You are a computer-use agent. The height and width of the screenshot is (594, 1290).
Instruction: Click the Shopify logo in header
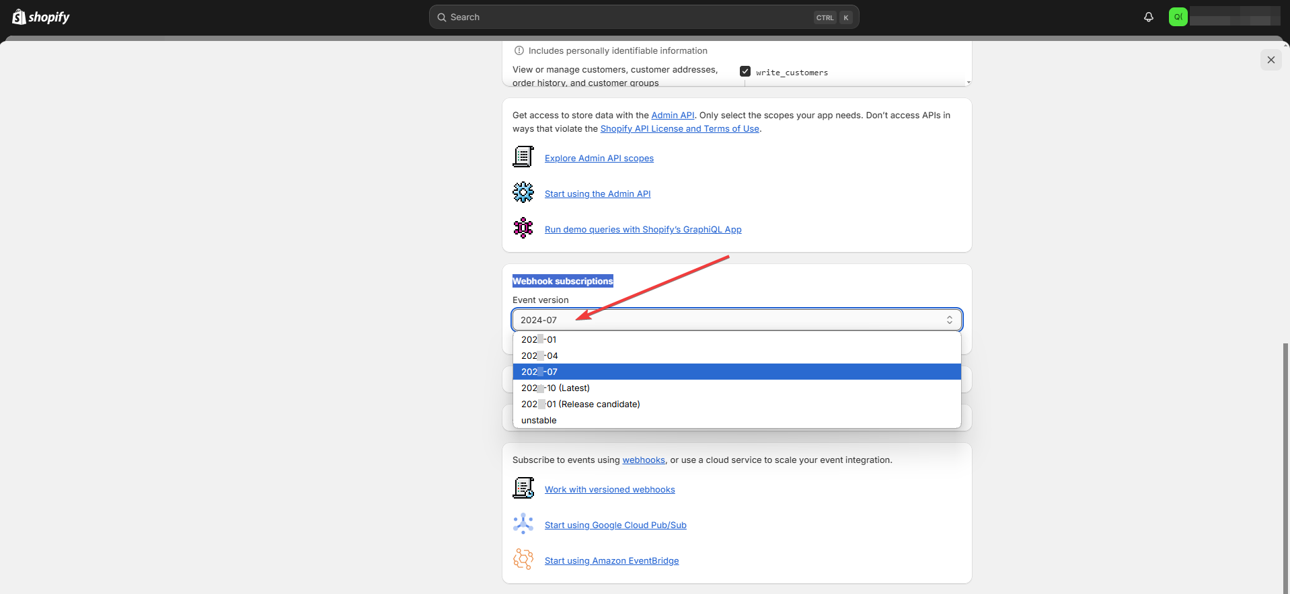point(41,17)
